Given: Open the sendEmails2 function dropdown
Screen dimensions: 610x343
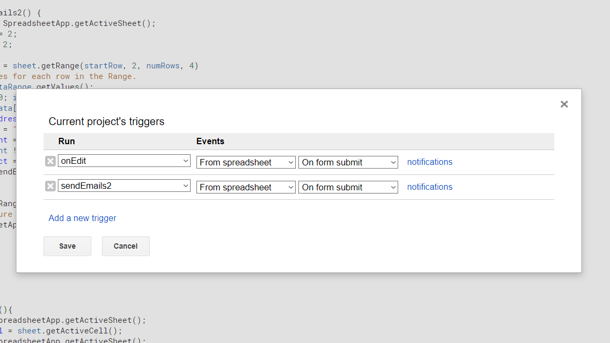Looking at the screenshot, I should [124, 186].
